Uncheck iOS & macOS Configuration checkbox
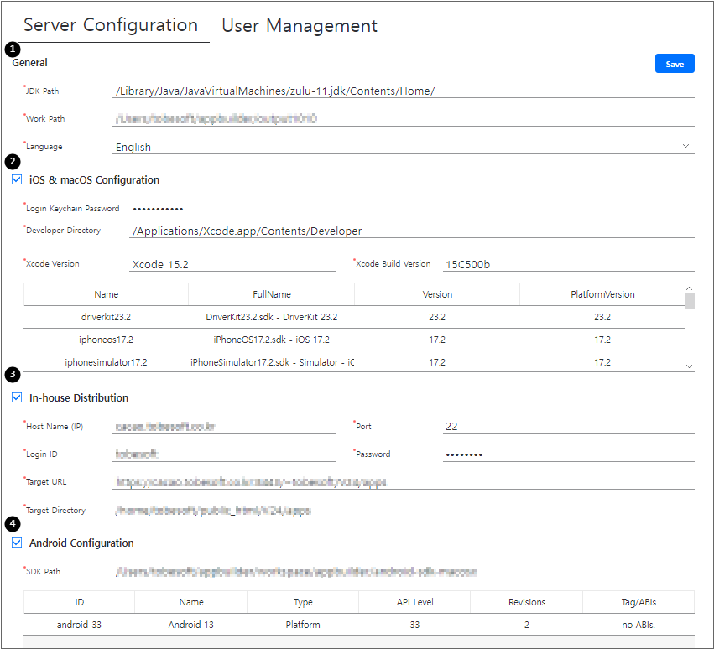Screen dimensions: 714x649 click(17, 179)
